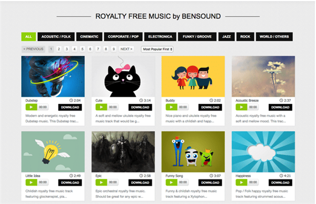This screenshot has height=204, width=316.
Task: Play the Dubstep track
Action: pyautogui.click(x=31, y=107)
